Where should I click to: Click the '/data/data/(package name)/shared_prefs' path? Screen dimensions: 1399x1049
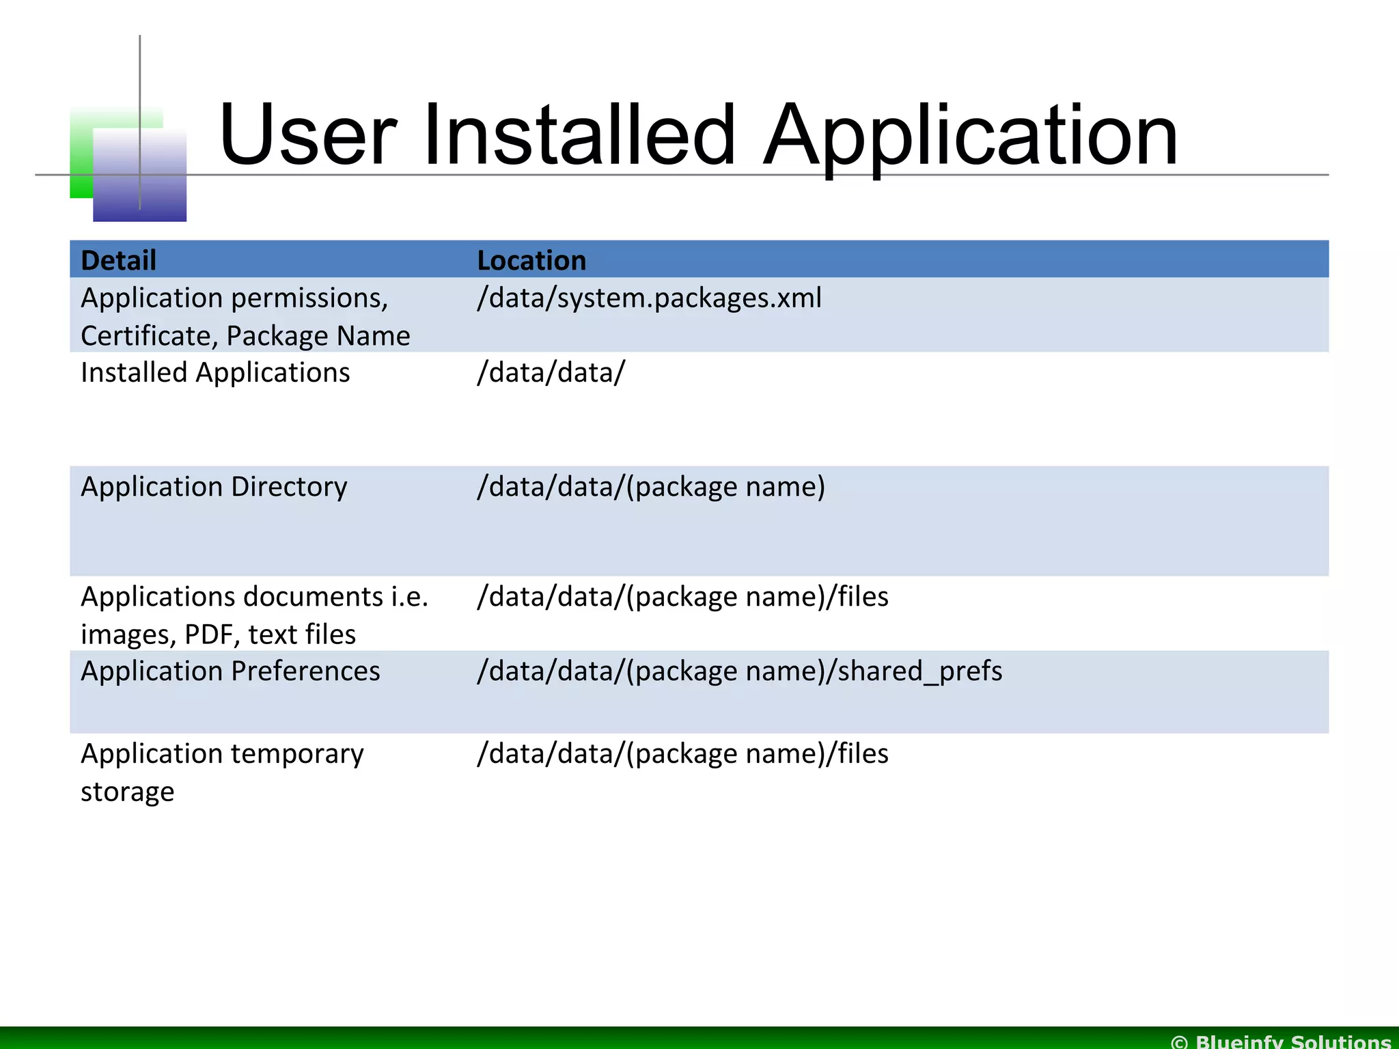tap(739, 671)
